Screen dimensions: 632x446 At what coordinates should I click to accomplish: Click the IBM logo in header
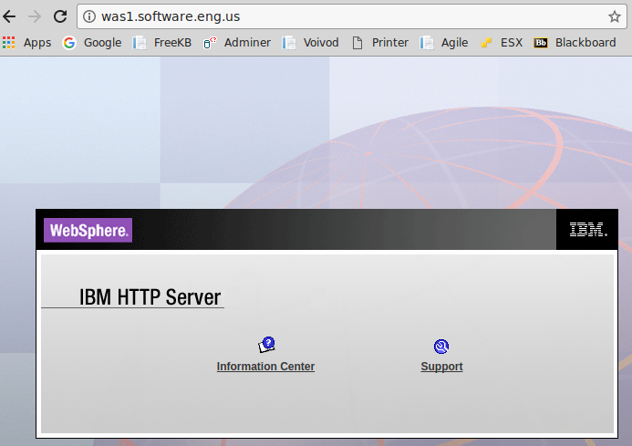(587, 230)
